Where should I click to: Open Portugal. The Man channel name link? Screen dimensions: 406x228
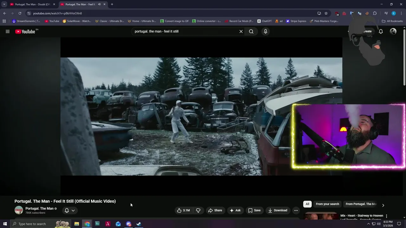click(39, 208)
